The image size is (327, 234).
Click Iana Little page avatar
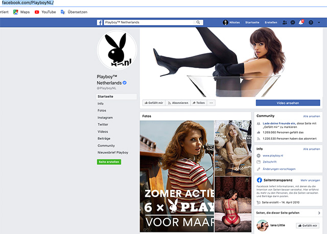tap(262, 225)
